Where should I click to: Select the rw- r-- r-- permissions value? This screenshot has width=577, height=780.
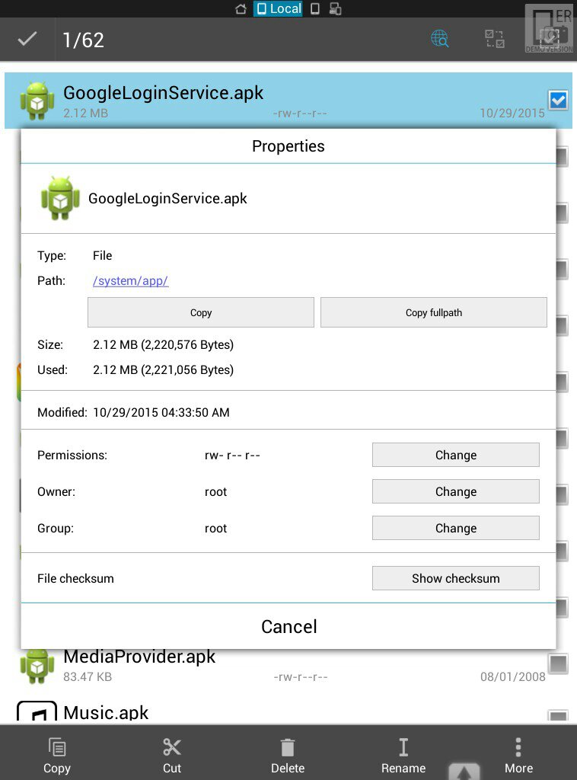tap(232, 456)
